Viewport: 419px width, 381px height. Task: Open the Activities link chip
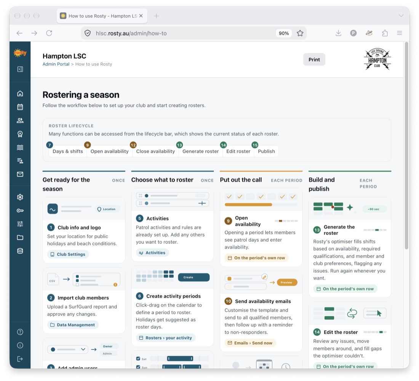[x=152, y=253]
